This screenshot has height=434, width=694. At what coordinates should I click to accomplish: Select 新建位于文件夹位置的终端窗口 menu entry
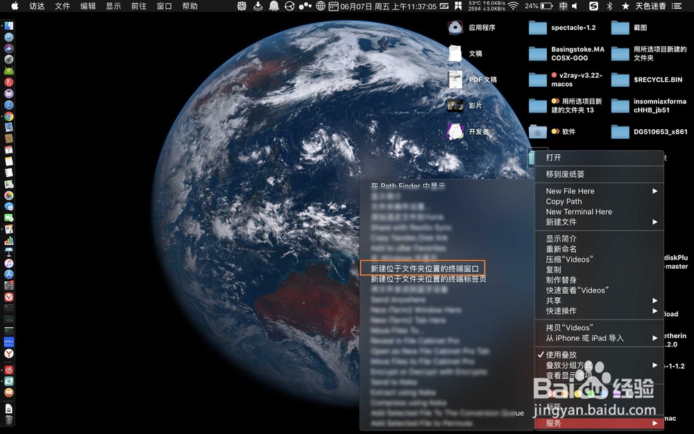pyautogui.click(x=425, y=267)
